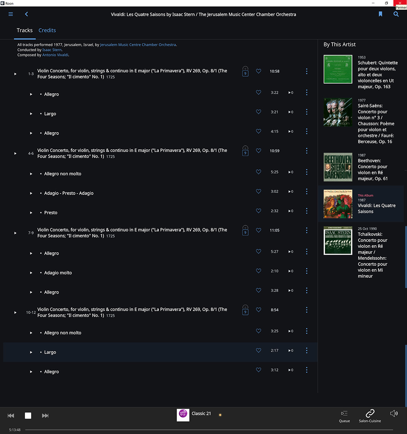Viewport: 407px width, 434px height.
Task: Open three-dot menu for the 2:17 Largo
Action: click(x=307, y=350)
